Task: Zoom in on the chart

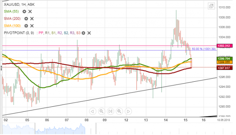Action: [119, 111]
